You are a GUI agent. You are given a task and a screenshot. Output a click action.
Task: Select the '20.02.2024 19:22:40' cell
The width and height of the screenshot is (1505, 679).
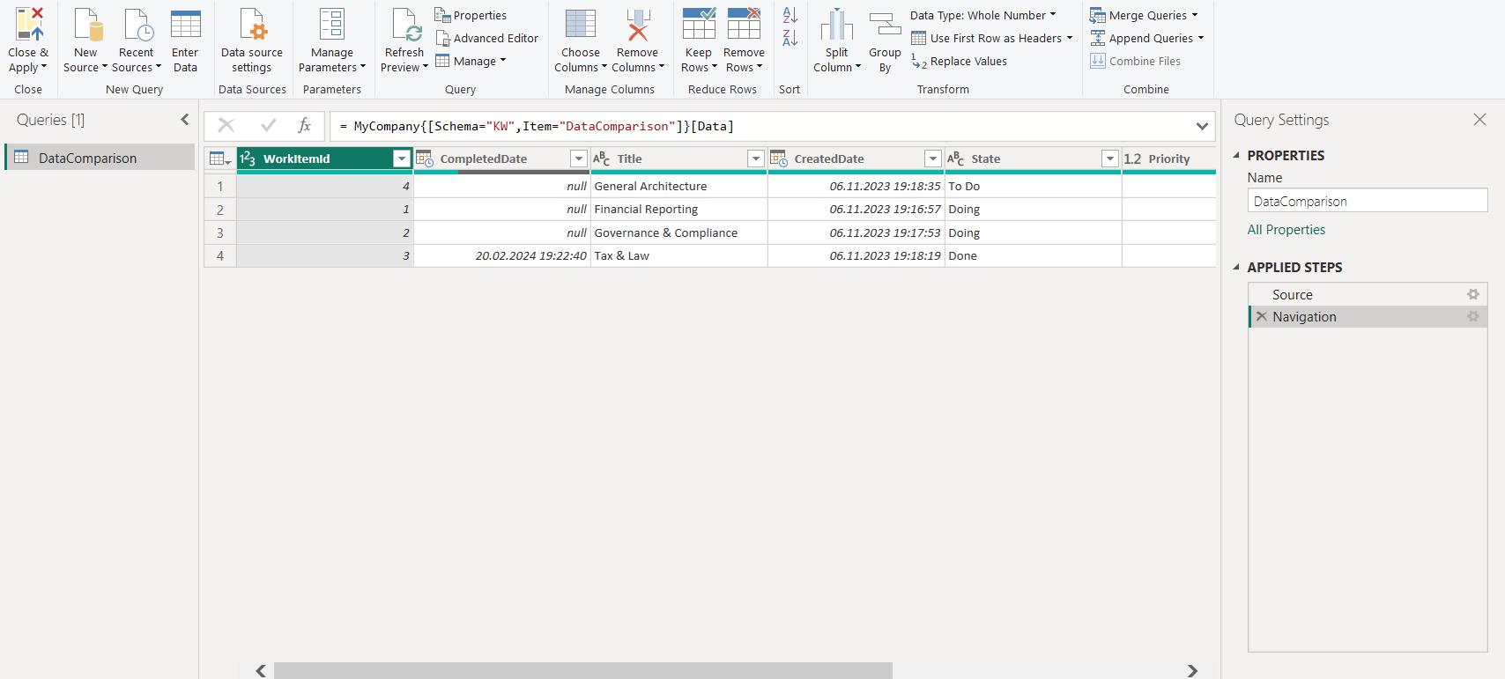click(501, 255)
